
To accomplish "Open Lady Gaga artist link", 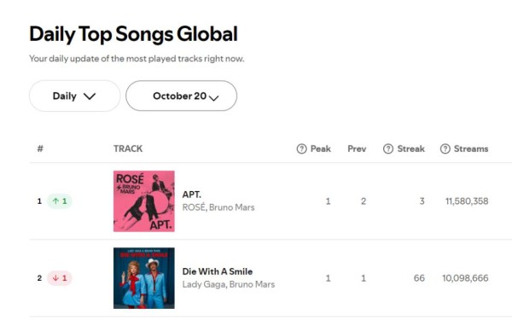I will (204, 284).
